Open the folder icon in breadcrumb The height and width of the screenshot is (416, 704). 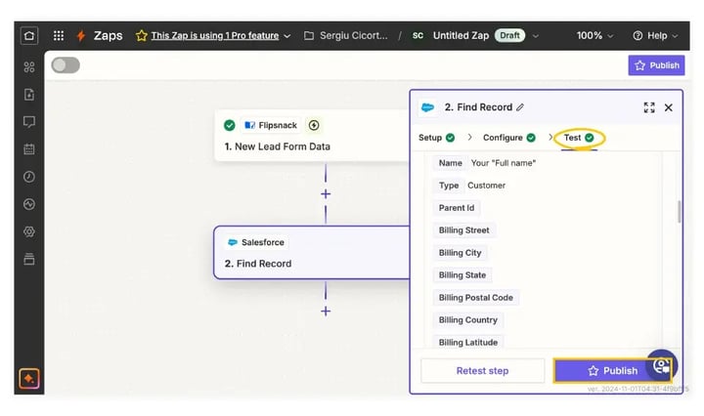click(x=309, y=35)
